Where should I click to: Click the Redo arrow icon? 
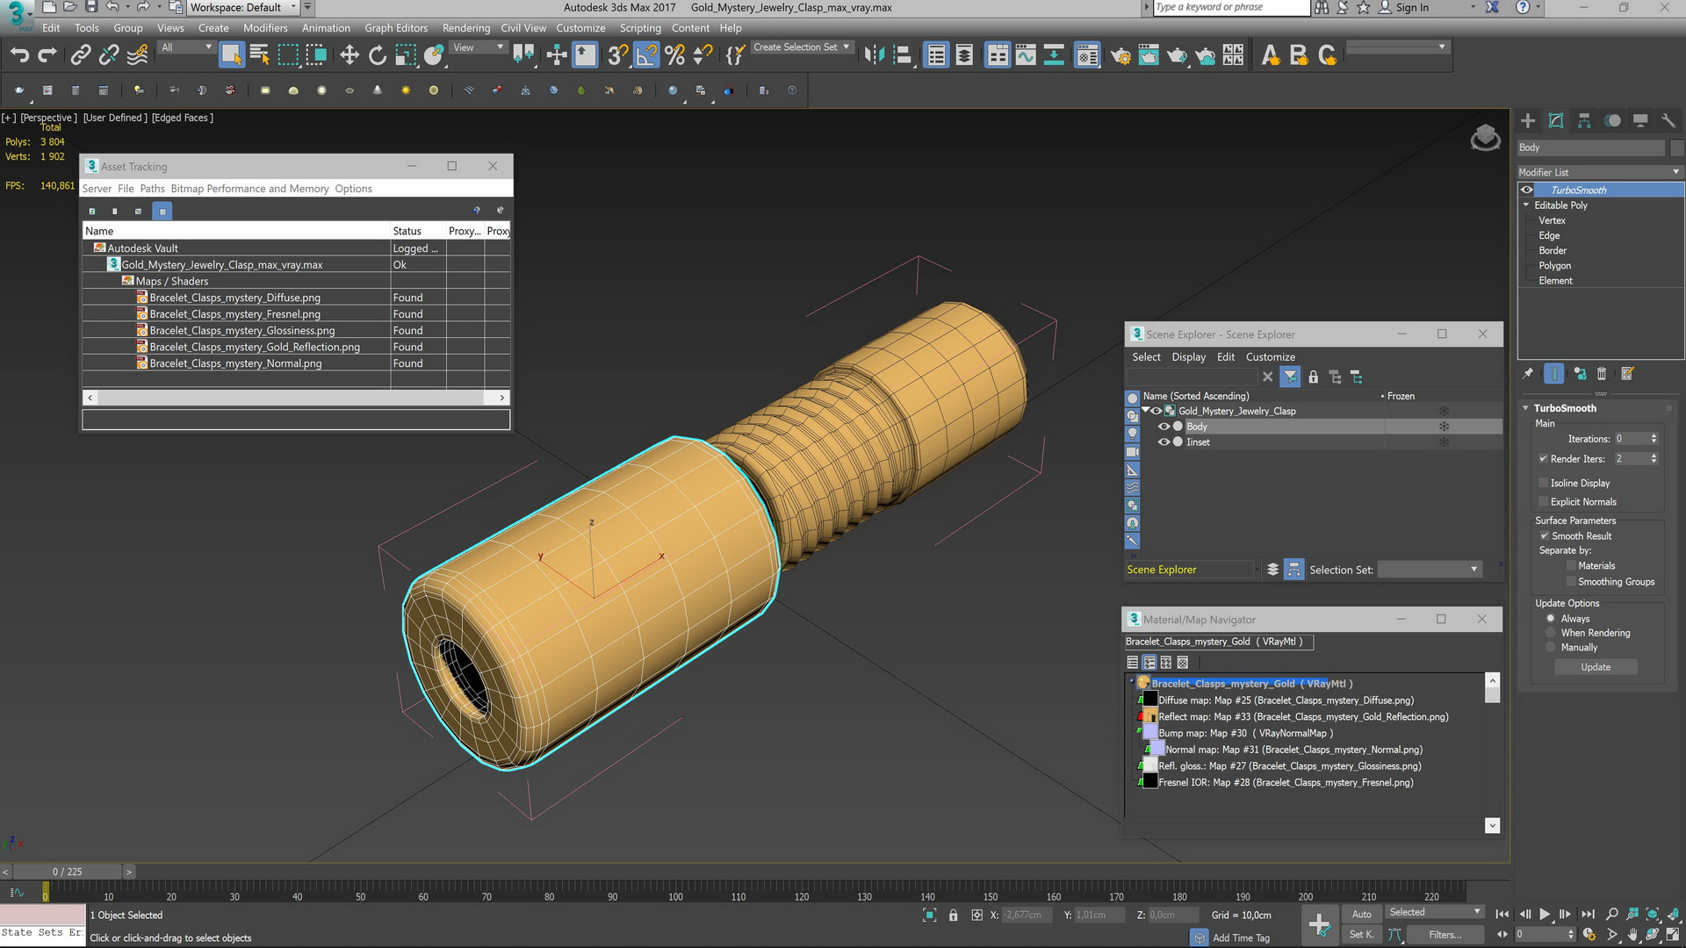coord(47,55)
